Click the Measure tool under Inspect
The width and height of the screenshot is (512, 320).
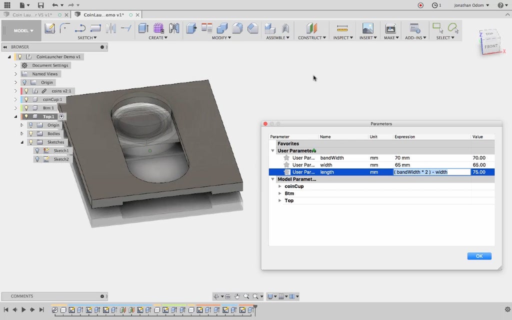pos(342,28)
